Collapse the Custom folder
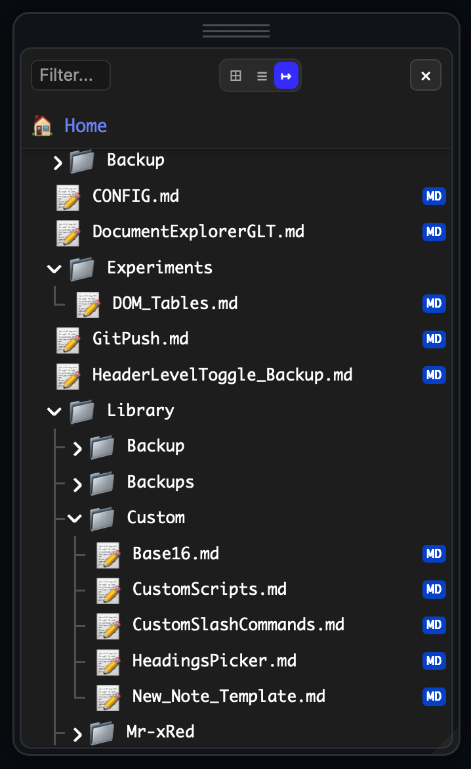 75,519
